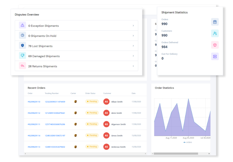Click Algernon Smith's AS avatar
The image size is (233, 162).
click(x=106, y=124)
